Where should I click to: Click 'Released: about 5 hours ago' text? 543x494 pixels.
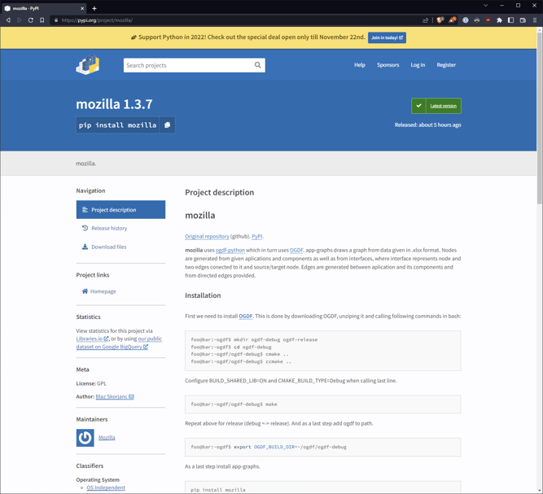[427, 125]
